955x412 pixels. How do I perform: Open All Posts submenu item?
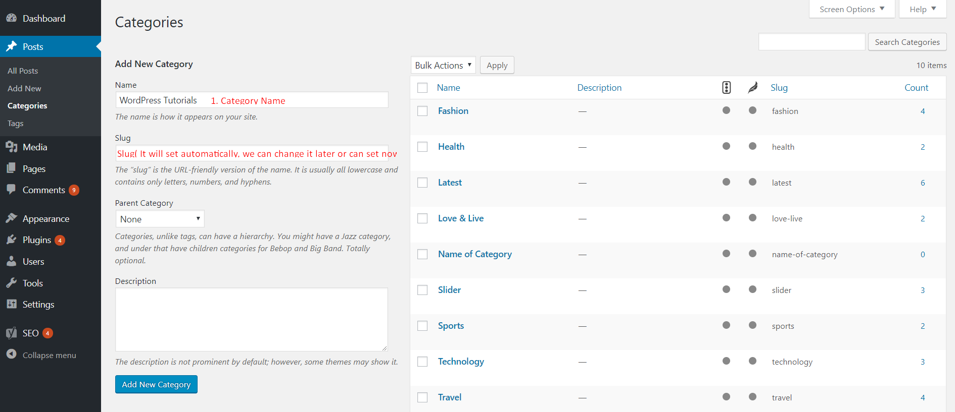pyautogui.click(x=23, y=71)
